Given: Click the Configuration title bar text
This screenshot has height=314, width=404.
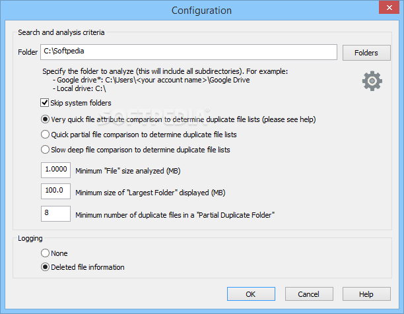Looking at the screenshot, I should [201, 11].
